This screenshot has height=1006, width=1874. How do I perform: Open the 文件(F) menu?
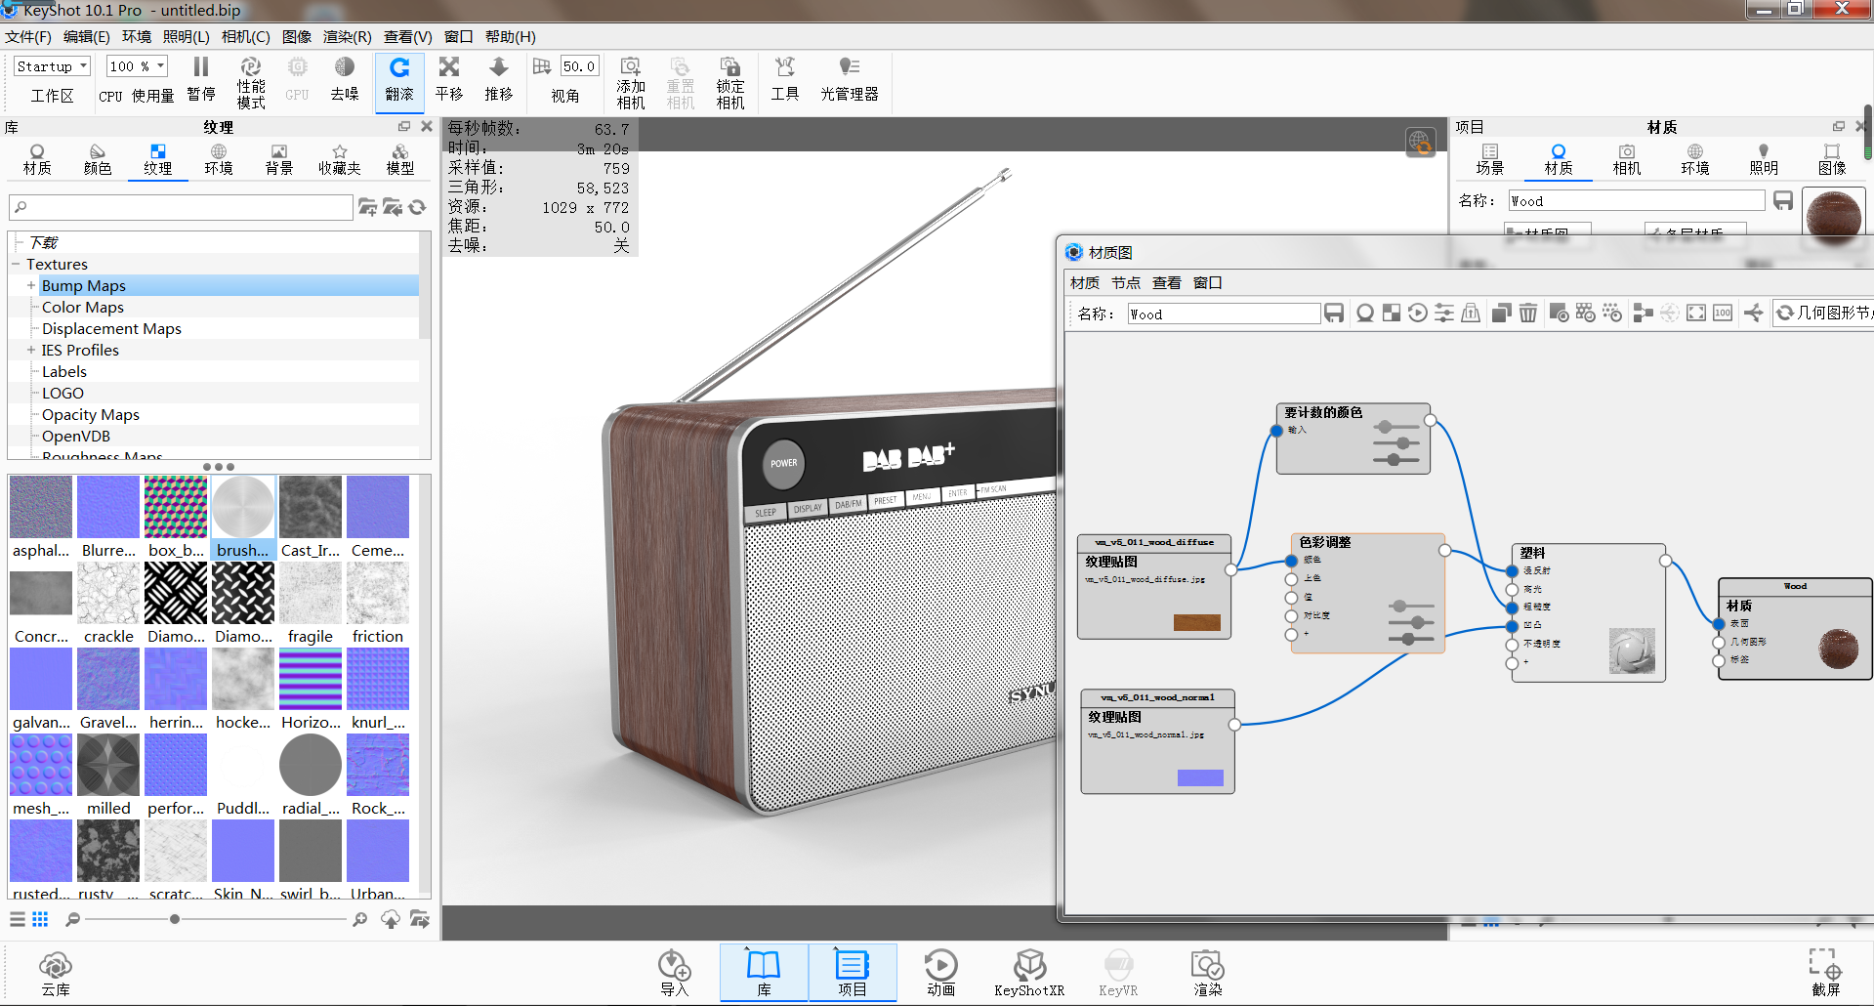(x=28, y=37)
